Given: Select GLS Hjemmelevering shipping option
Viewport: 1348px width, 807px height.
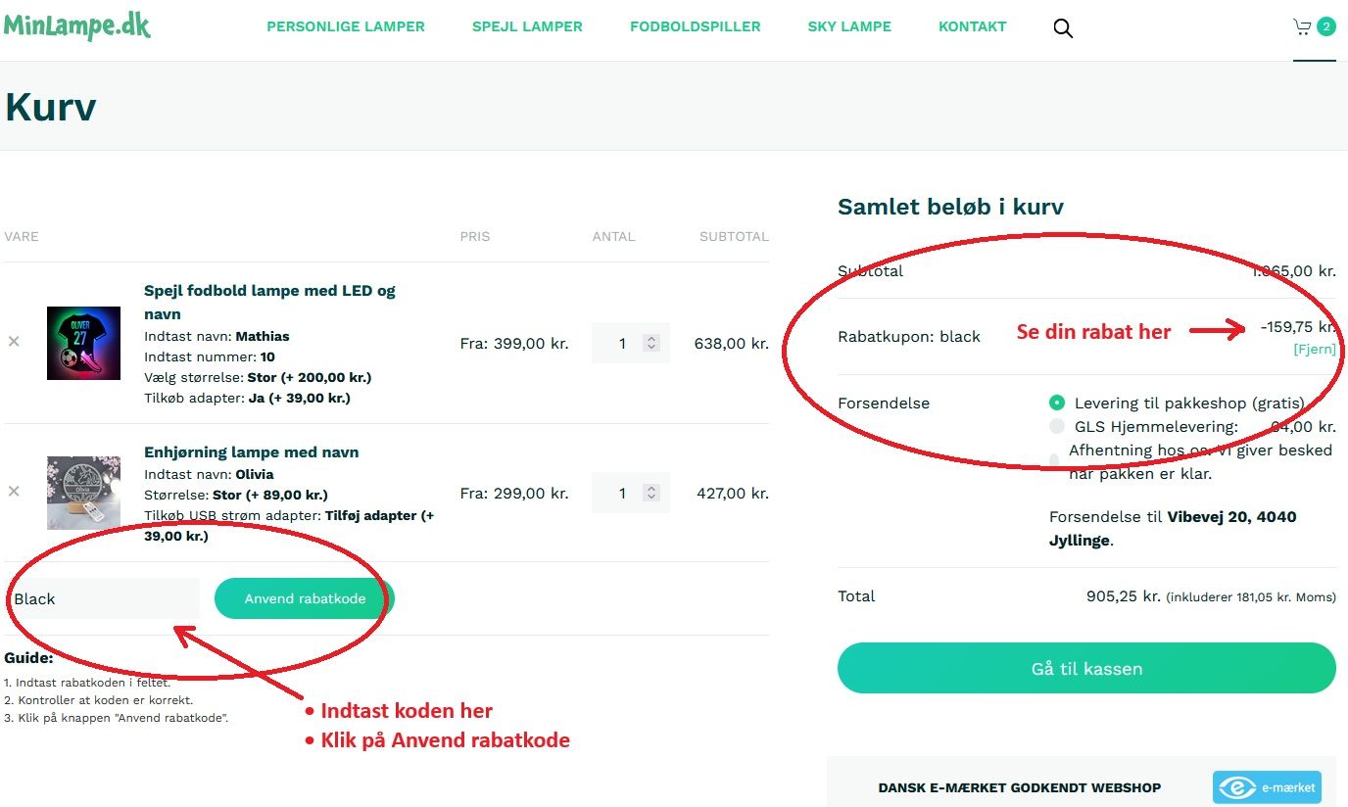Looking at the screenshot, I should tap(1057, 426).
